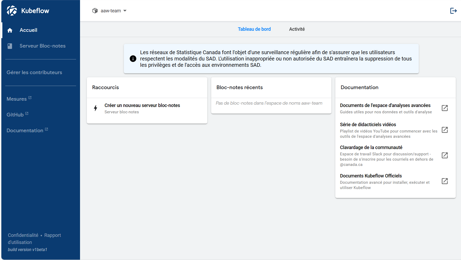The image size is (461, 260).
Task: Open the Documentation sidebar link
Action: pos(25,131)
